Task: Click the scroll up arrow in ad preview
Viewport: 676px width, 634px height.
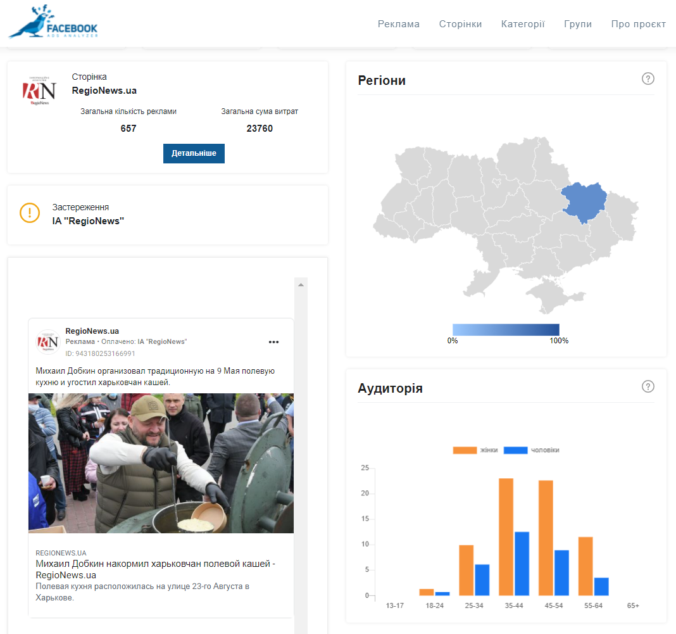Action: 301,285
